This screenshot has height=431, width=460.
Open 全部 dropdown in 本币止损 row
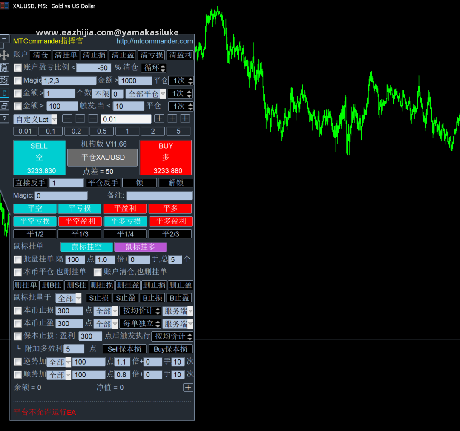tap(106, 311)
